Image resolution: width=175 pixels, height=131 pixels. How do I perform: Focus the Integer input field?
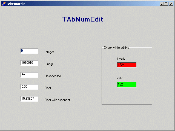click(29, 51)
